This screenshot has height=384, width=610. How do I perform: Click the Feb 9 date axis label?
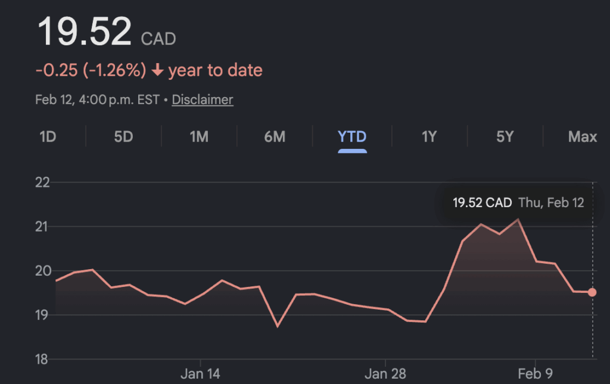[535, 374]
